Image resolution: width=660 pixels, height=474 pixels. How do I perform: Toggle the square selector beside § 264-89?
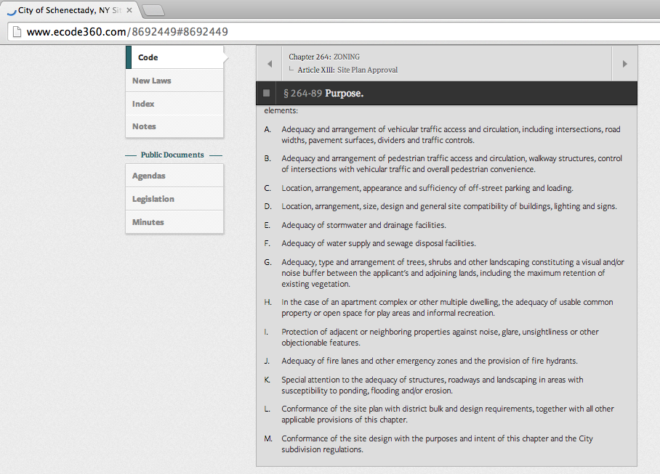click(x=267, y=94)
